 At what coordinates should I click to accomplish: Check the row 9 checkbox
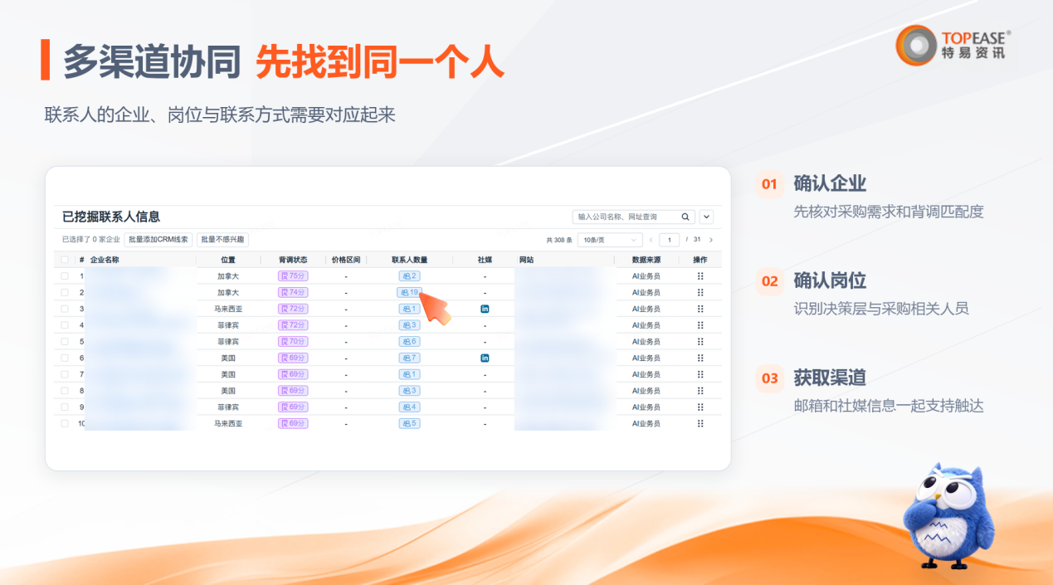(x=65, y=407)
